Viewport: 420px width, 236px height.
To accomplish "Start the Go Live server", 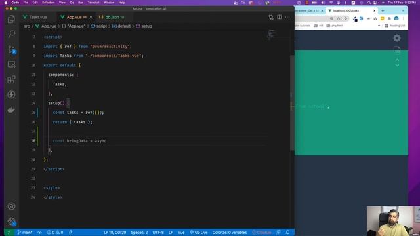I will tap(198, 232).
